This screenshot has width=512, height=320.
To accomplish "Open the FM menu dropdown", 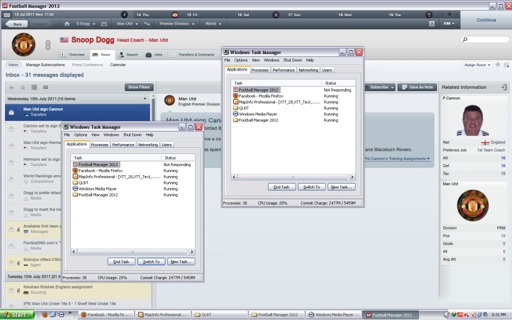I will [x=449, y=24].
